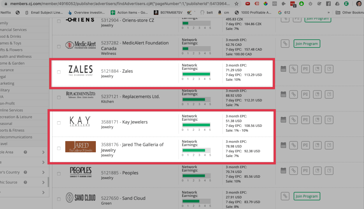Click the Sand Cloud network earnings bar

point(196,201)
